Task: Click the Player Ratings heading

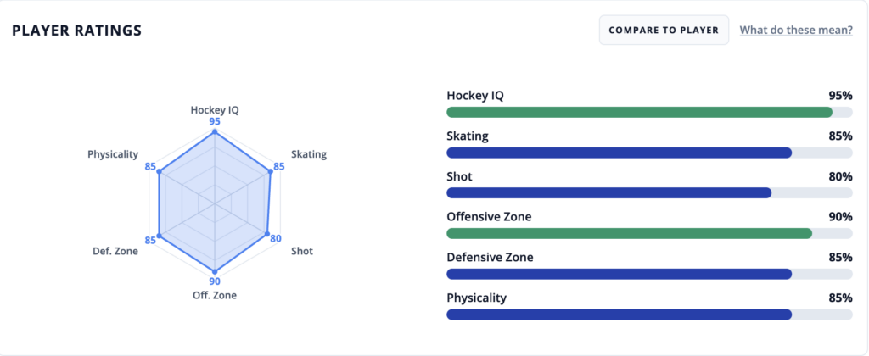Action: [x=77, y=31]
